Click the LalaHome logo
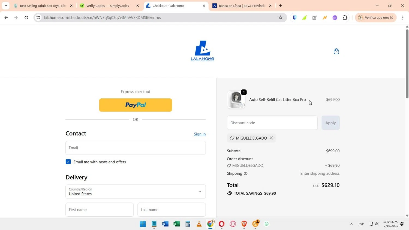This screenshot has height=230, width=409. click(x=202, y=51)
